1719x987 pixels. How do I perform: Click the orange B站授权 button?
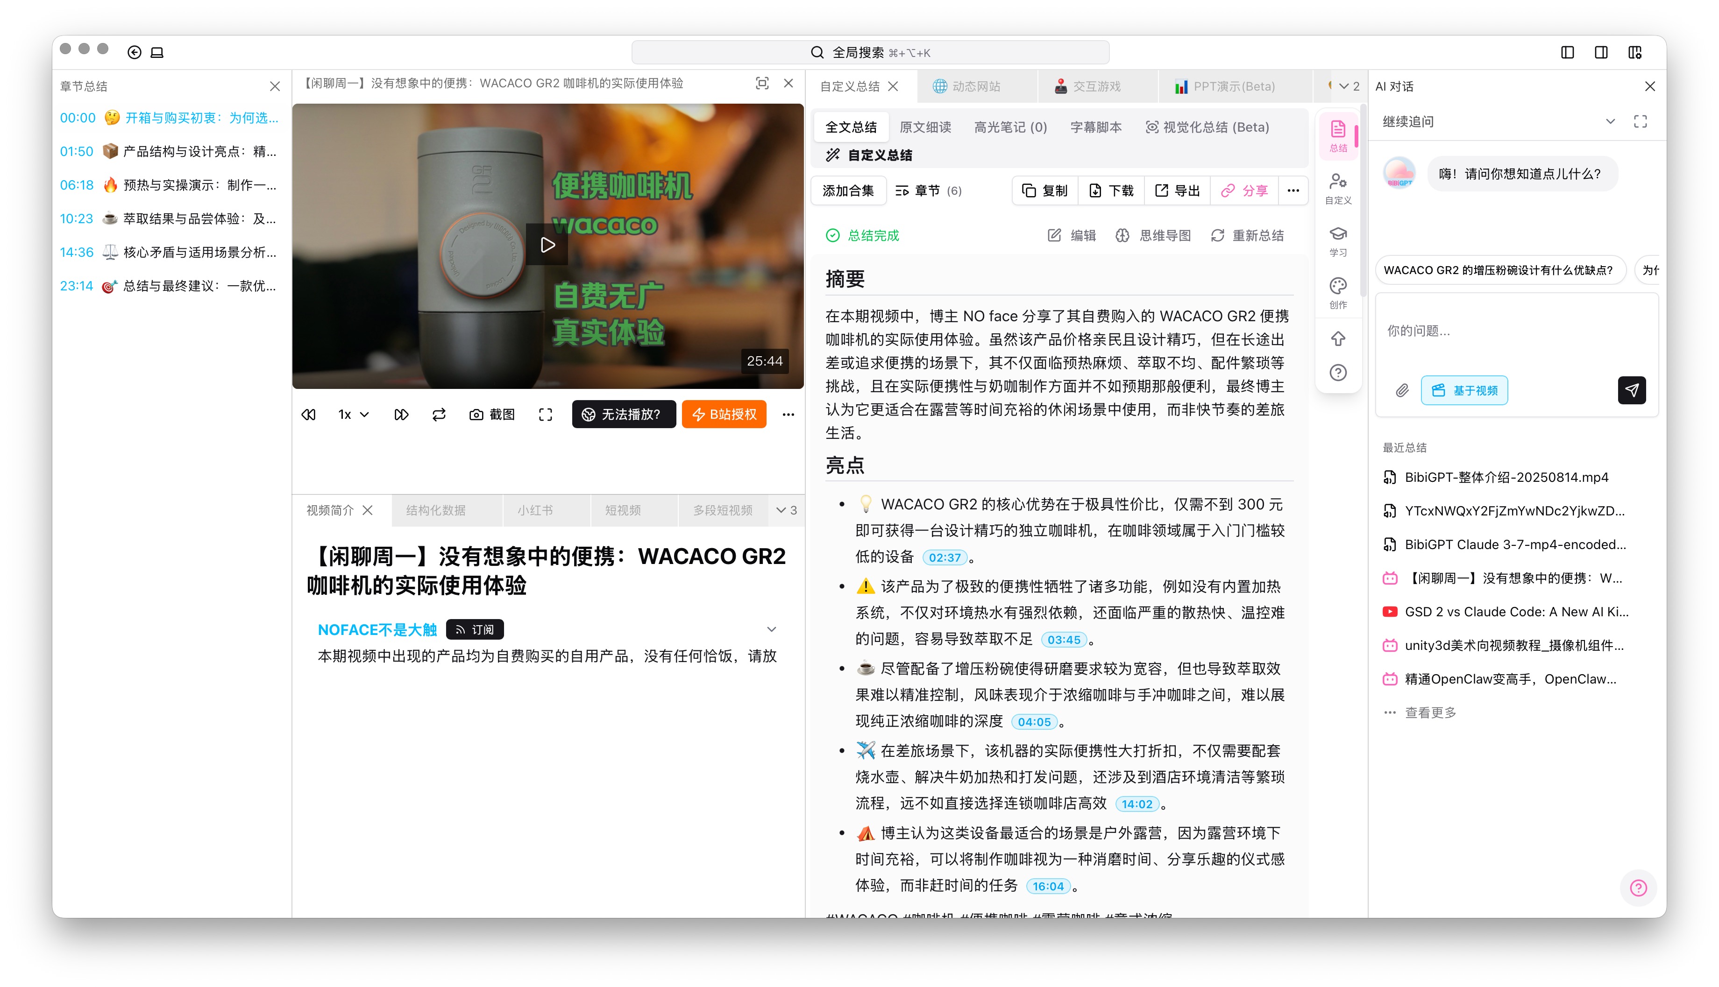point(724,414)
